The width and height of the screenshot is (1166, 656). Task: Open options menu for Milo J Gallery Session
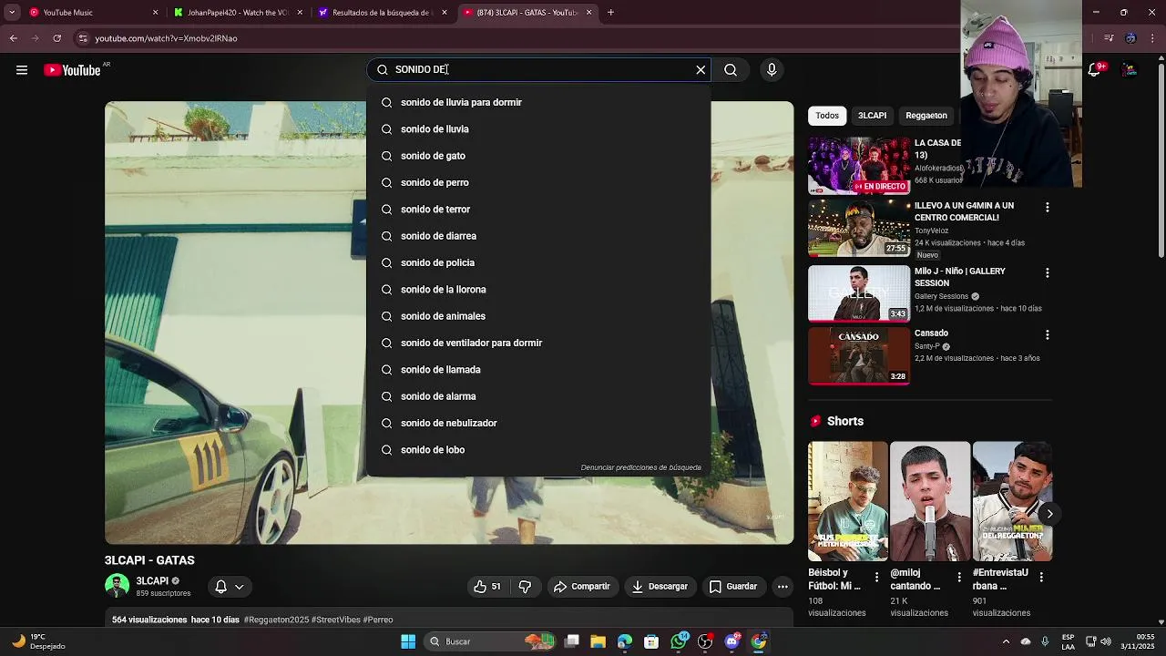[x=1047, y=272]
